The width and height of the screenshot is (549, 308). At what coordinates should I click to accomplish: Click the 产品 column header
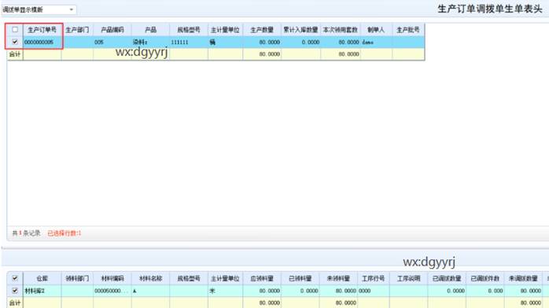coord(150,30)
